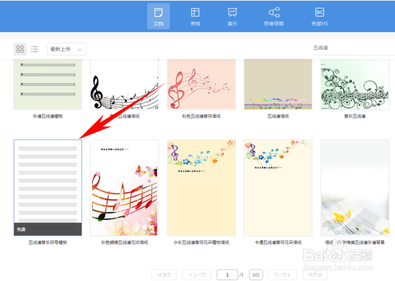Click the 五线谱音乐符号模板 title text

(x=48, y=242)
